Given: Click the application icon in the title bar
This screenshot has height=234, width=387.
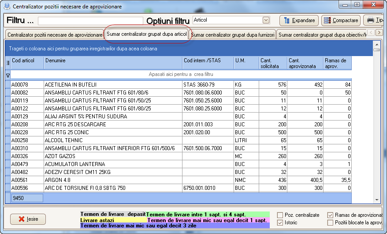Looking at the screenshot, I should point(7,6).
